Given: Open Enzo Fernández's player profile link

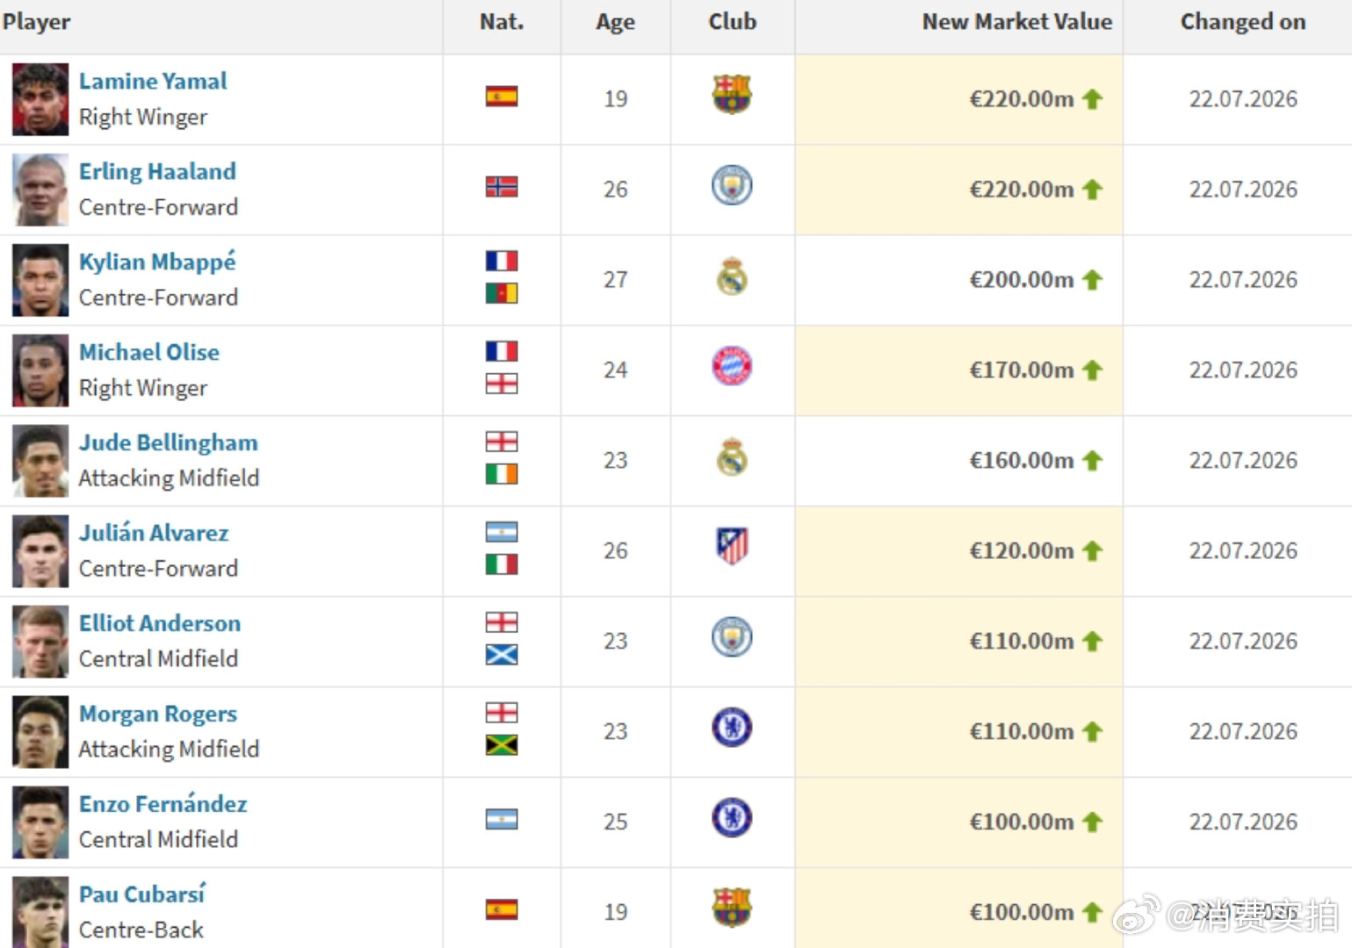Looking at the screenshot, I should coord(163,803).
